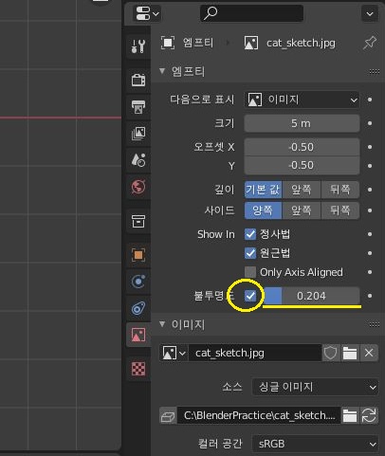Toggle the pin icon in the header
This screenshot has height=456, width=385.
tap(370, 43)
